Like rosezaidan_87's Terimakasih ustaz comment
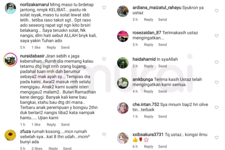The image size is (225, 150). click(216, 36)
